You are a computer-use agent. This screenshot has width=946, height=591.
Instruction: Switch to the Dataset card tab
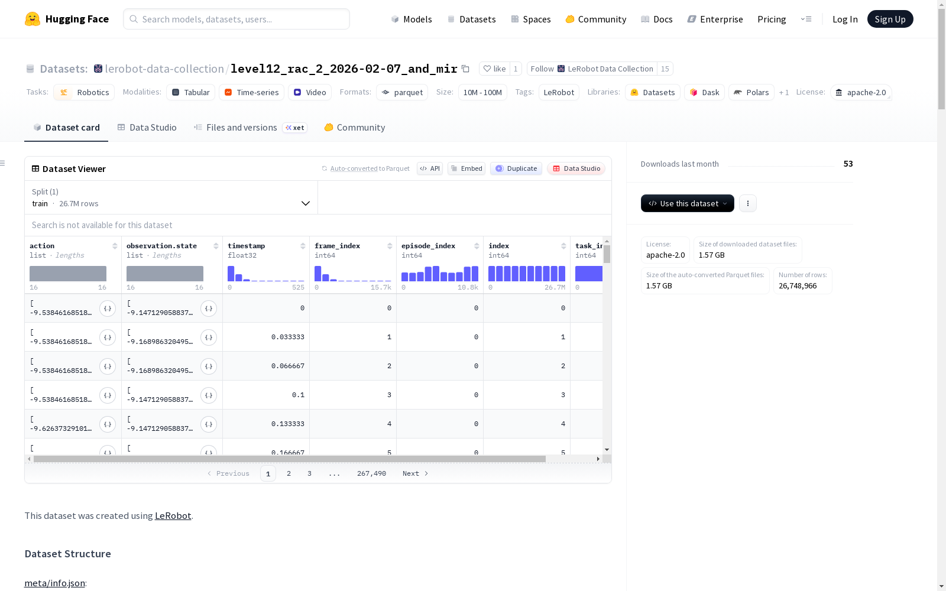66,128
